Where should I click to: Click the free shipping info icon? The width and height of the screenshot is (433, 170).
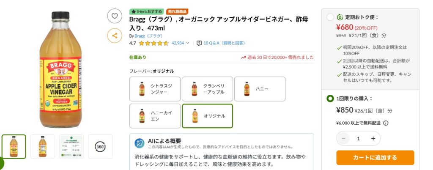click(x=386, y=123)
